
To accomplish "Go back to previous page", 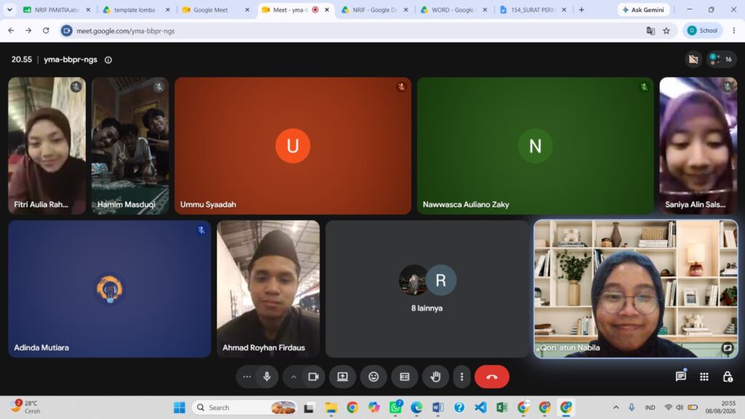I will point(11,31).
